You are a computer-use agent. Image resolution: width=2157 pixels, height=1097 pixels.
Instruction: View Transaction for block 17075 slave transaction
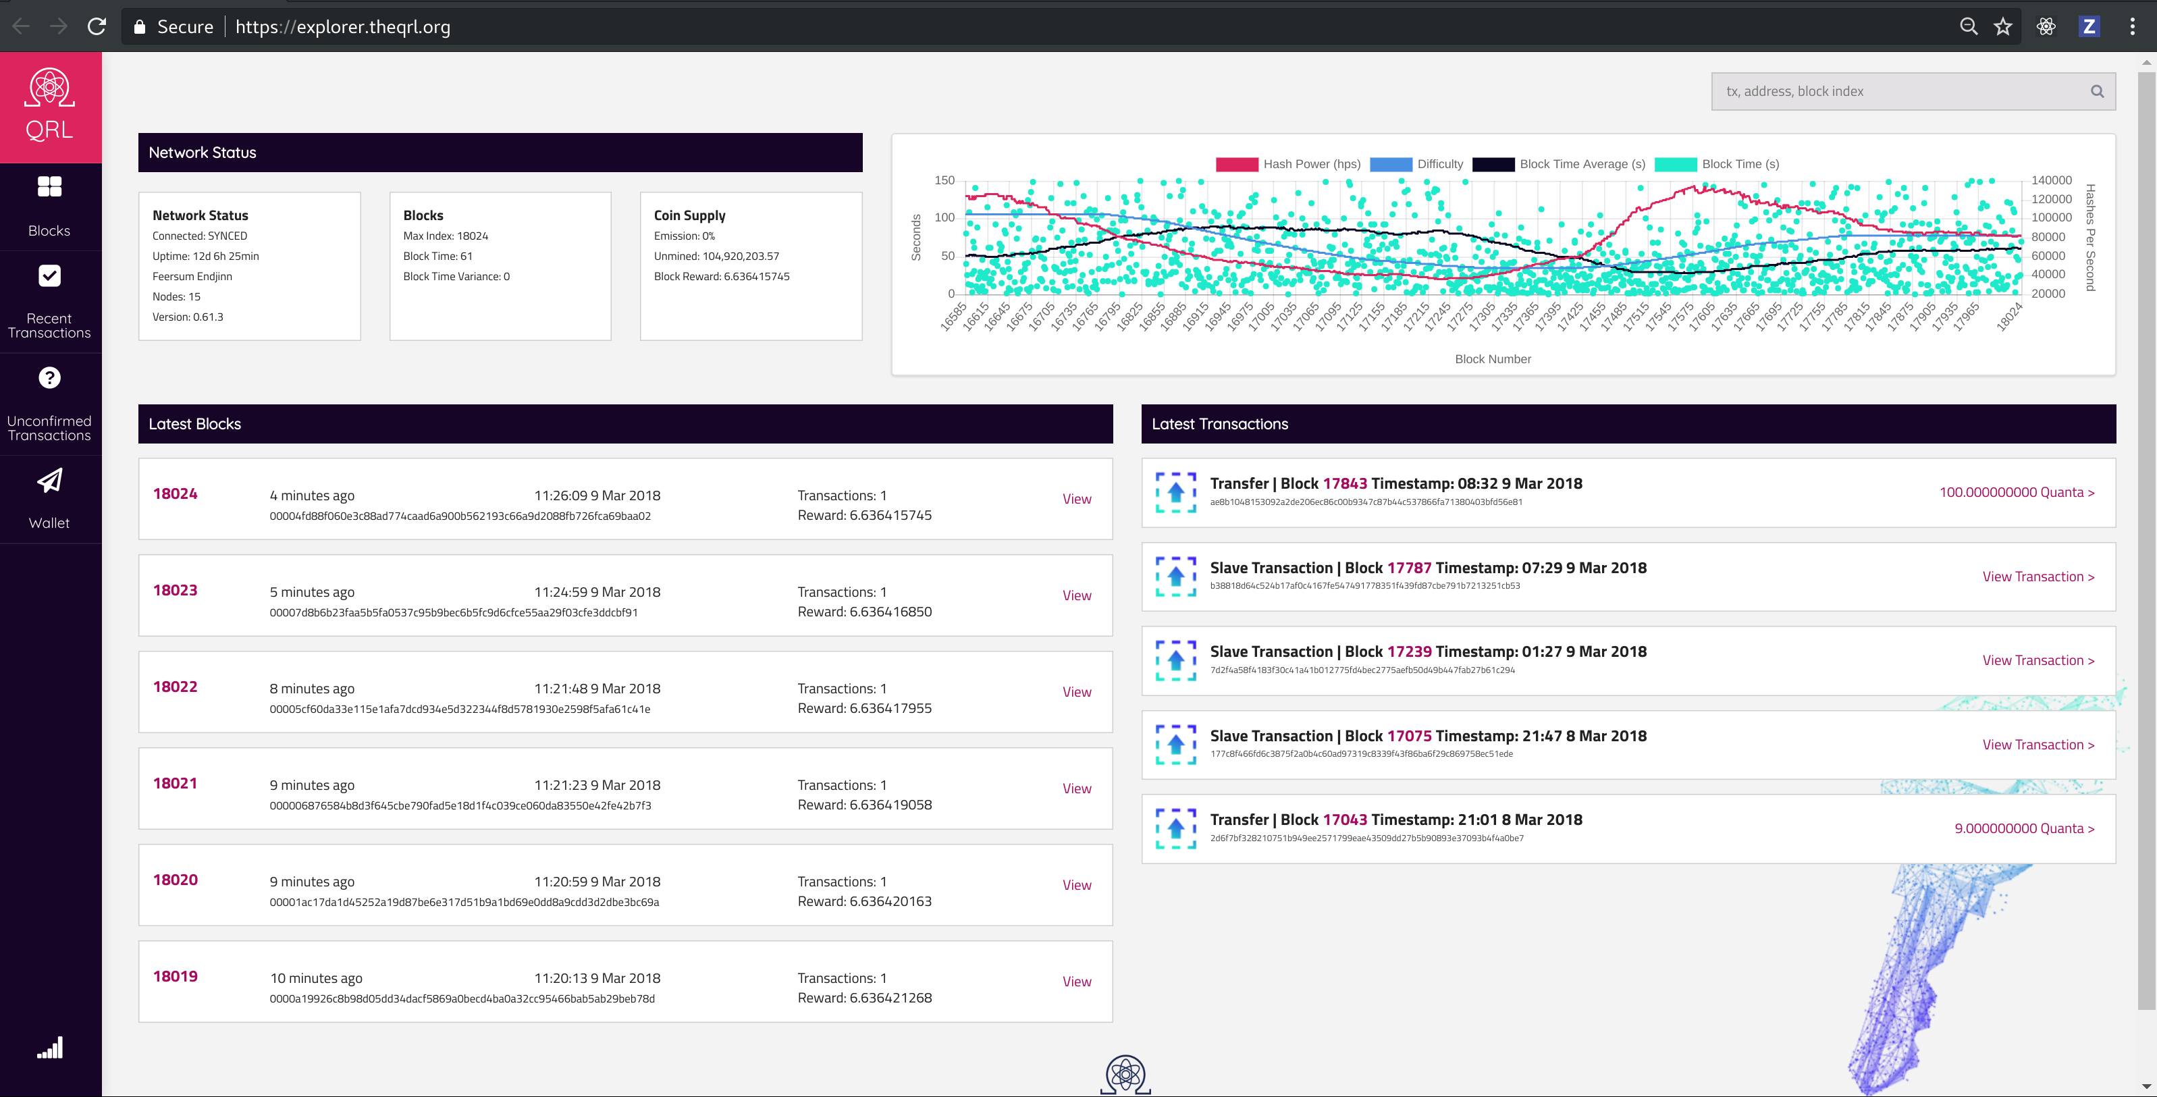pos(2038,745)
